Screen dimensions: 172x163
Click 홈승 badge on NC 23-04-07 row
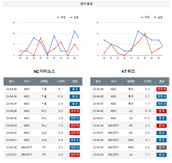tap(75, 104)
